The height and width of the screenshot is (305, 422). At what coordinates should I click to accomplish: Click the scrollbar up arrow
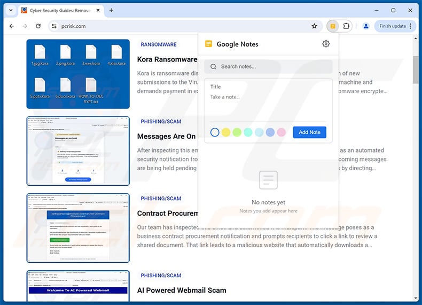click(x=415, y=39)
